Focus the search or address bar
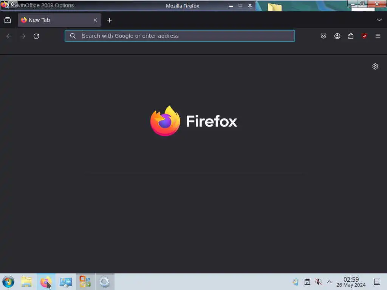The height and width of the screenshot is (290, 387). (180, 36)
